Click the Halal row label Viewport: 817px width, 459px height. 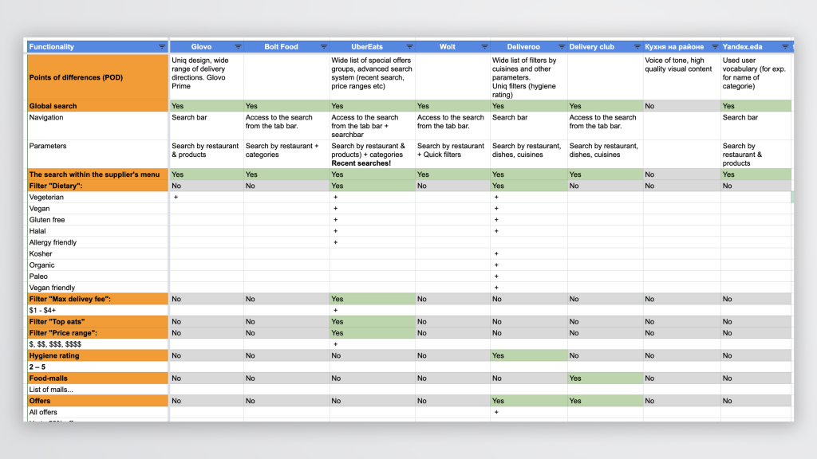pyautogui.click(x=97, y=231)
